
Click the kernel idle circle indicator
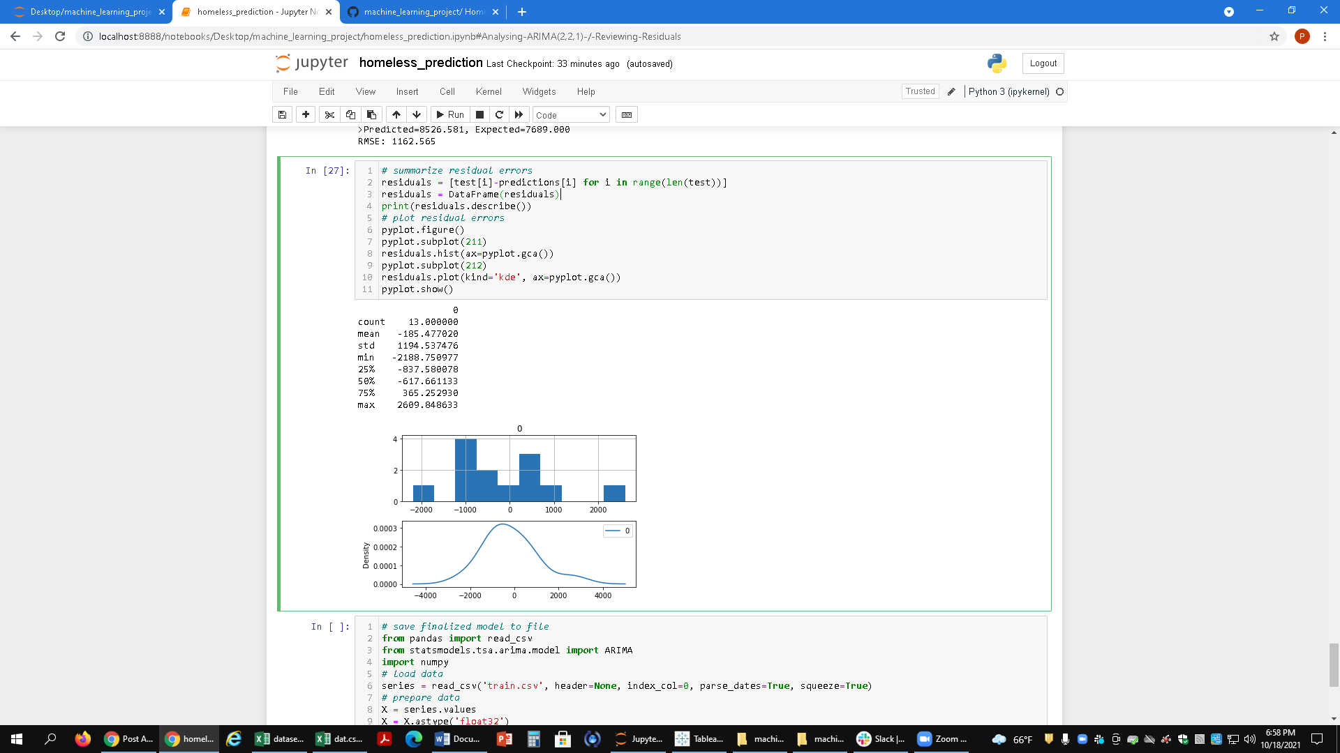(1059, 91)
